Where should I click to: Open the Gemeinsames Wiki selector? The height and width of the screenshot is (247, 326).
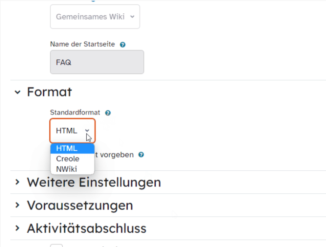pos(95,17)
